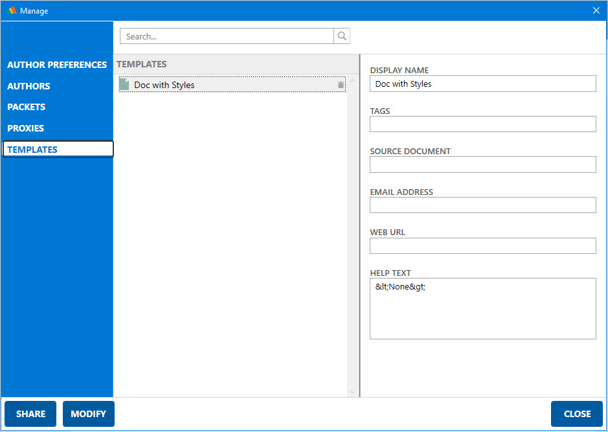Open Author Preferences section
The image size is (608, 432).
[x=57, y=65]
